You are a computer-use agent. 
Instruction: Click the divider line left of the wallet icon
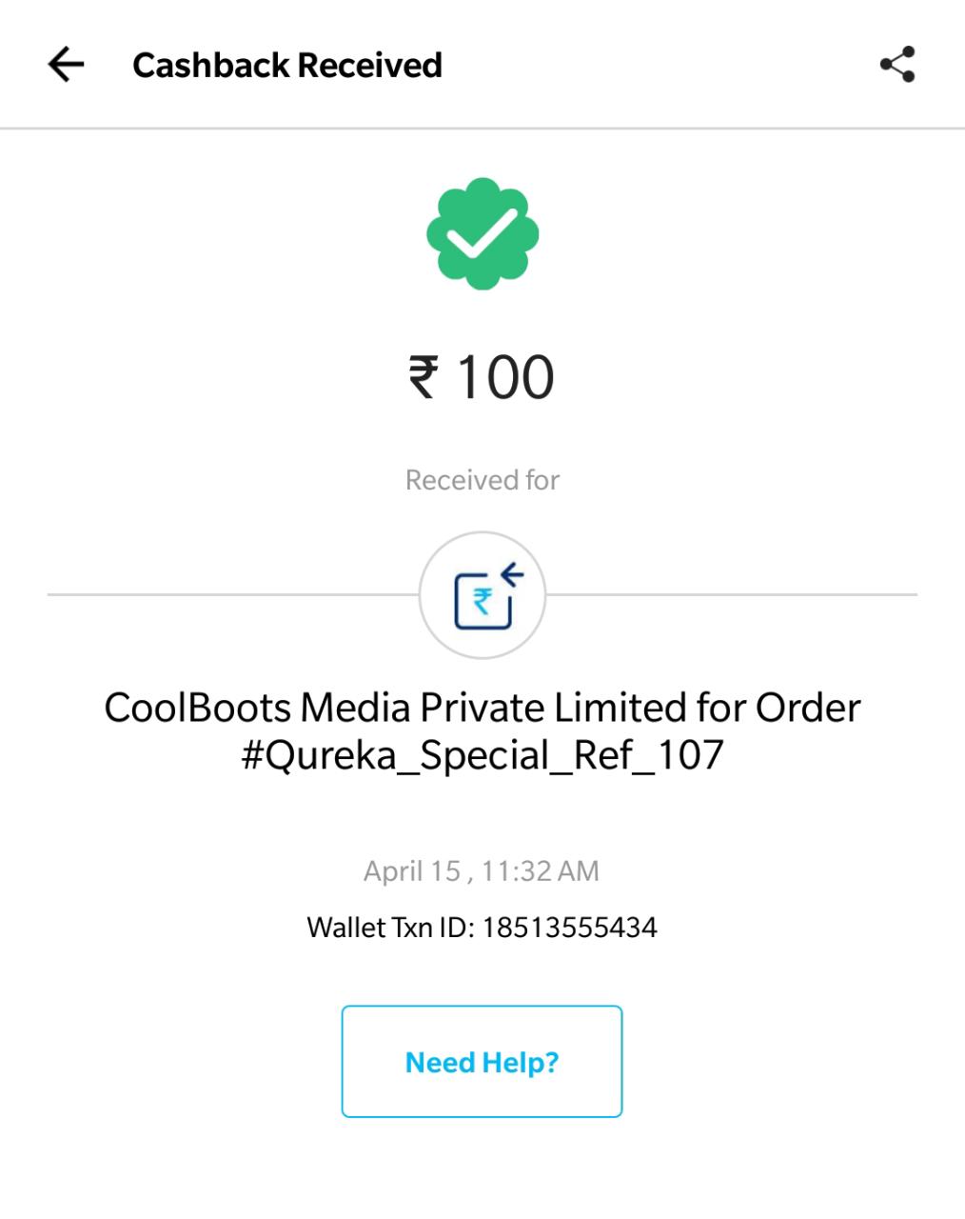click(233, 594)
